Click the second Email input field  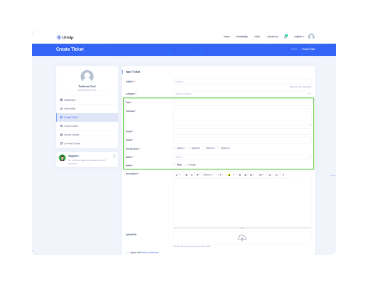click(x=242, y=140)
